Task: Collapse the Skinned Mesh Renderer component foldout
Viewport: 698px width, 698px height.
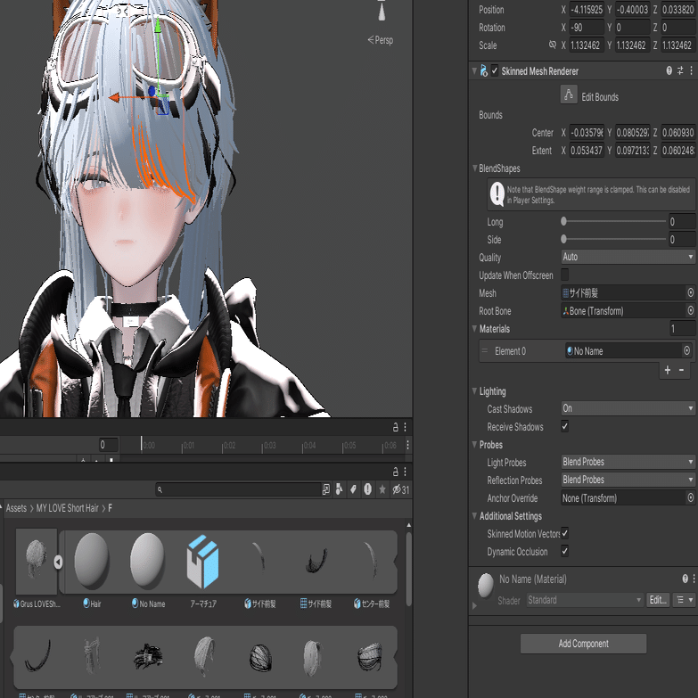Action: (x=474, y=70)
